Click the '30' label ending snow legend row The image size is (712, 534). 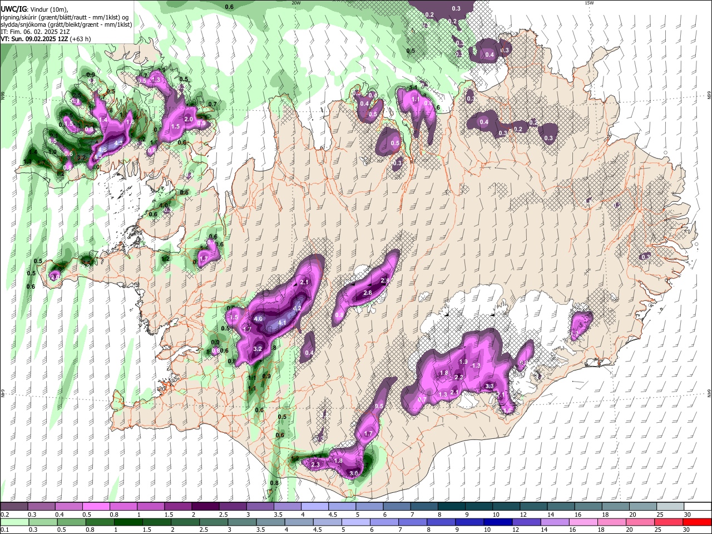(688, 515)
